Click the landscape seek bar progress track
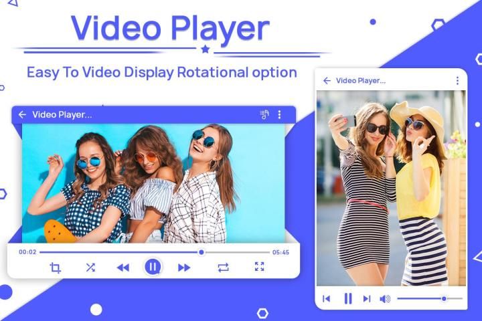Screen dimensions: 482x321 (x=154, y=252)
